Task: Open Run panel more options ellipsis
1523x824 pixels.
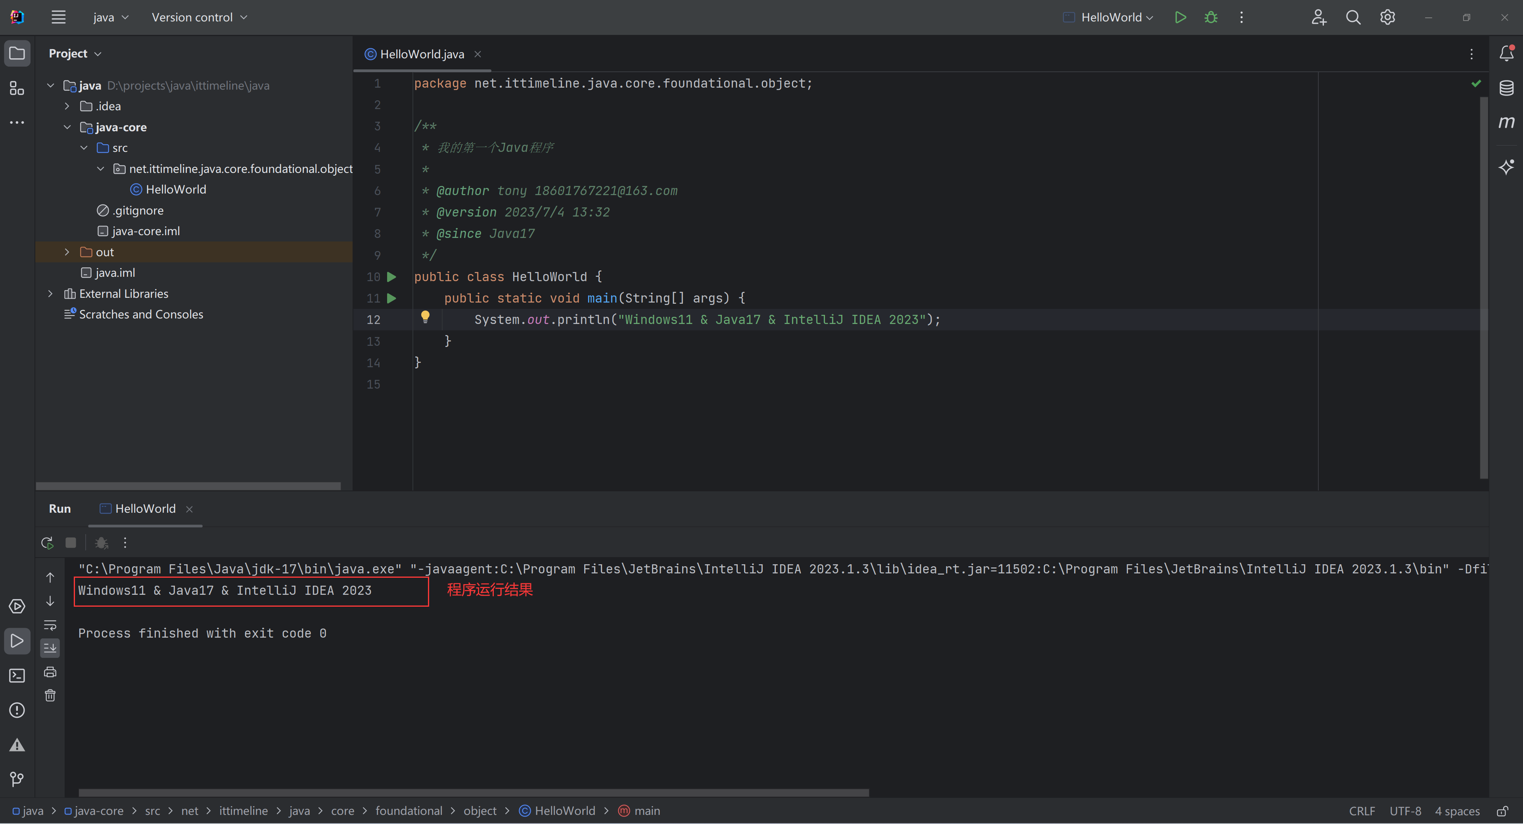Action: pyautogui.click(x=125, y=542)
